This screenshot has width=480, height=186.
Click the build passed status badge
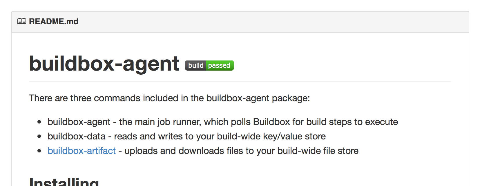pos(209,65)
